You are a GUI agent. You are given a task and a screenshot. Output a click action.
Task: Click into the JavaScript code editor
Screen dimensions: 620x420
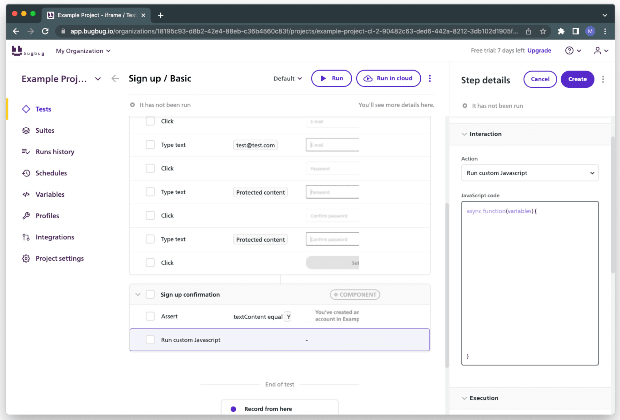tap(530, 283)
